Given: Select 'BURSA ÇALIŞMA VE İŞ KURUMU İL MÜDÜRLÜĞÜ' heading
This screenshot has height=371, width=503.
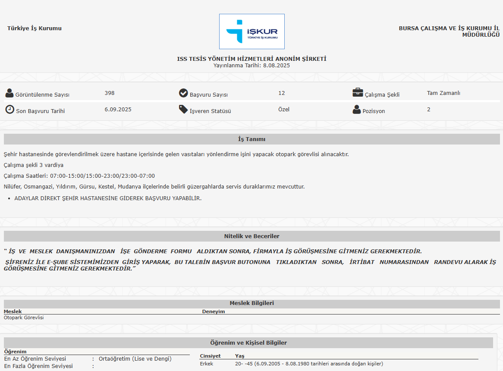Looking at the screenshot, I should click(449, 31).
